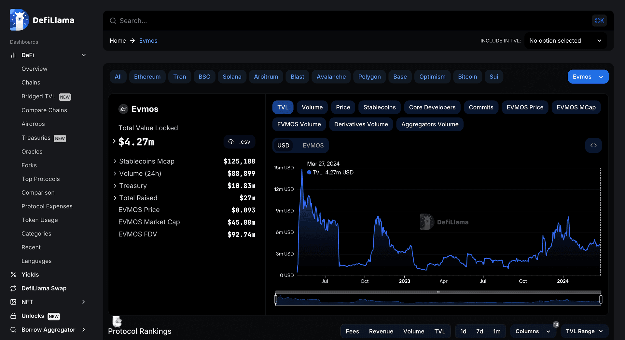This screenshot has height=340, width=625.
Task: Download the TVL data as .csv
Action: [239, 142]
